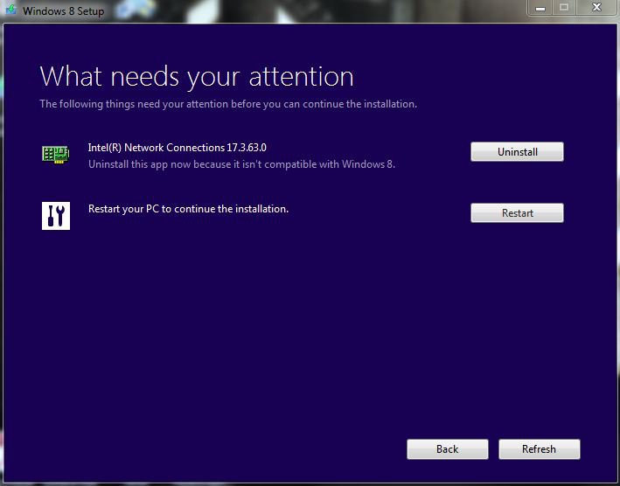Close the Windows 8 Setup window

coord(596,8)
